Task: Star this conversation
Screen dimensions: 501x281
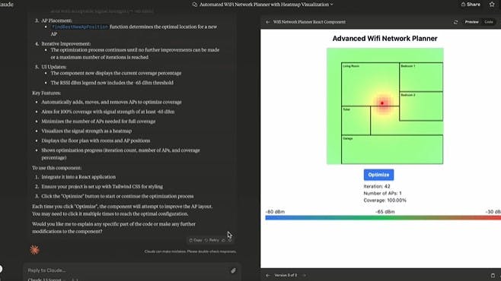Action: click(492, 4)
